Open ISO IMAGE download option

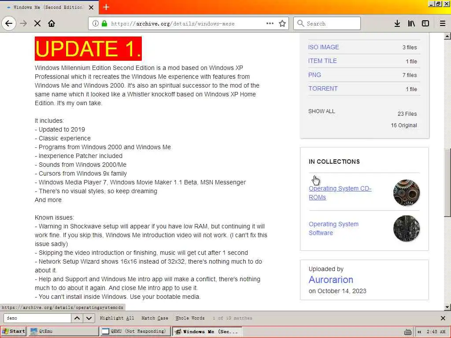(324, 47)
